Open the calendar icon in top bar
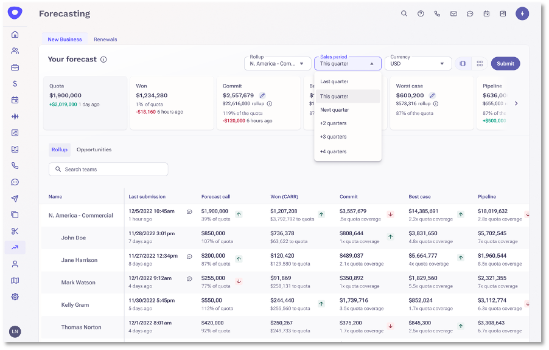The image size is (549, 350). pyautogui.click(x=486, y=13)
